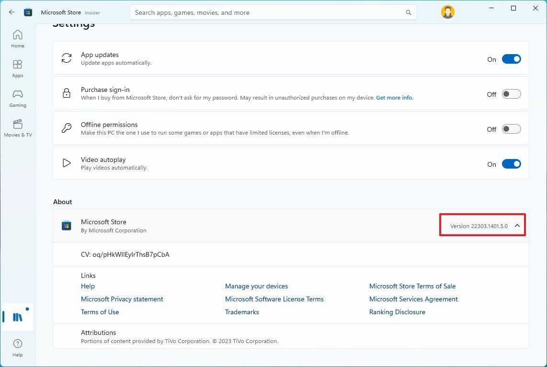Go back using the back arrow

[x=12, y=12]
